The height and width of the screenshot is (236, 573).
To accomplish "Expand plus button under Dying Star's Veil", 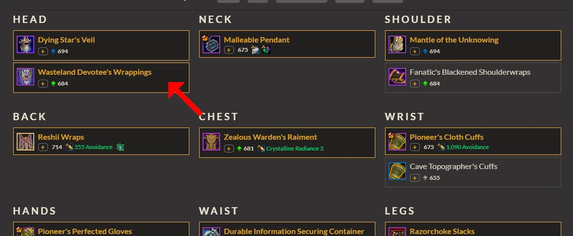I will coord(43,51).
